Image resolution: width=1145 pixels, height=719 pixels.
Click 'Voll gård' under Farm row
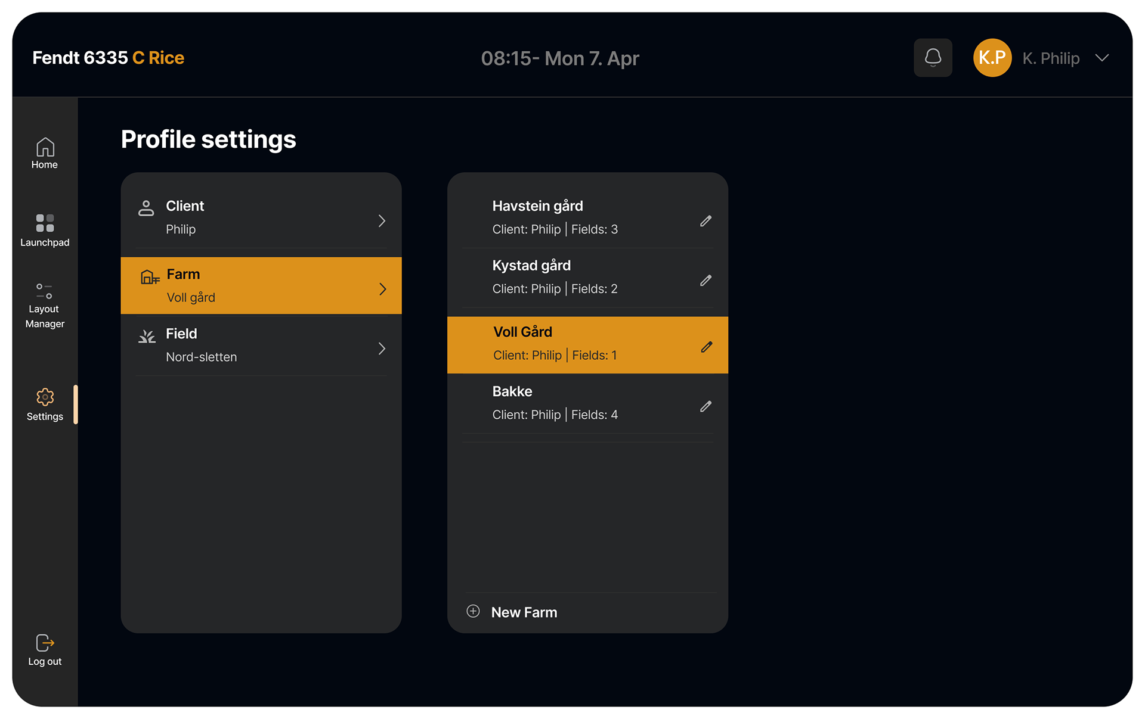tap(191, 298)
